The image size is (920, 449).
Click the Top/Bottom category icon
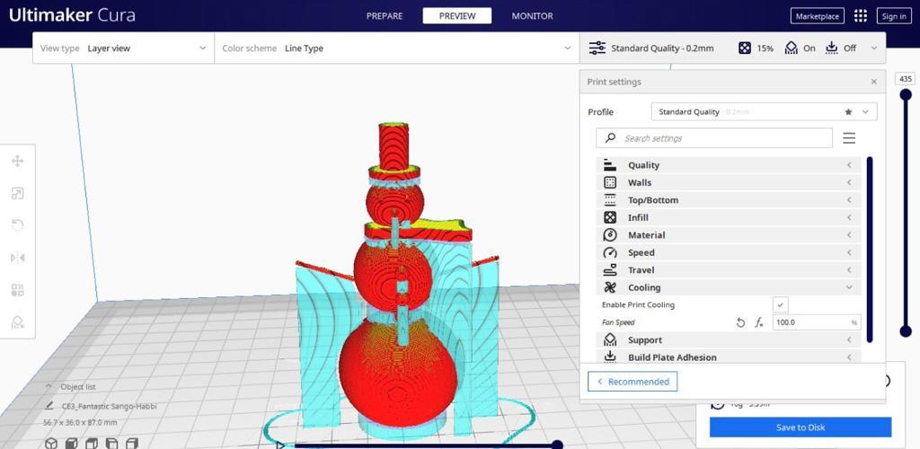pyautogui.click(x=610, y=200)
